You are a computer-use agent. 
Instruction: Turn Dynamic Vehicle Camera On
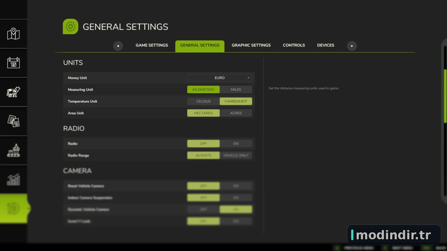tap(236, 209)
